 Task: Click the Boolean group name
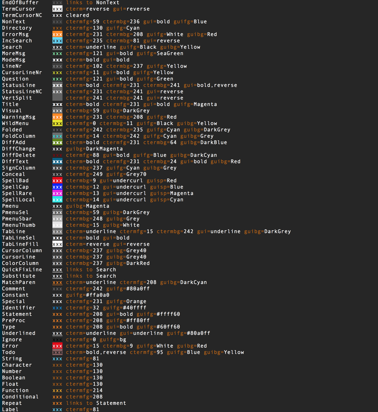(x=14, y=378)
